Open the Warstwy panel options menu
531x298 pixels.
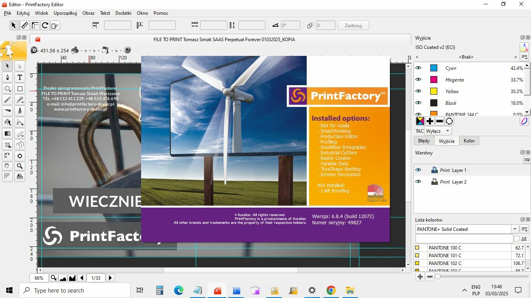pyautogui.click(x=527, y=160)
